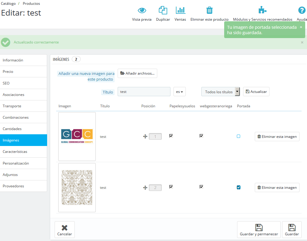Click position field showing 2
The height and width of the screenshot is (241, 307).
pyautogui.click(x=155, y=188)
